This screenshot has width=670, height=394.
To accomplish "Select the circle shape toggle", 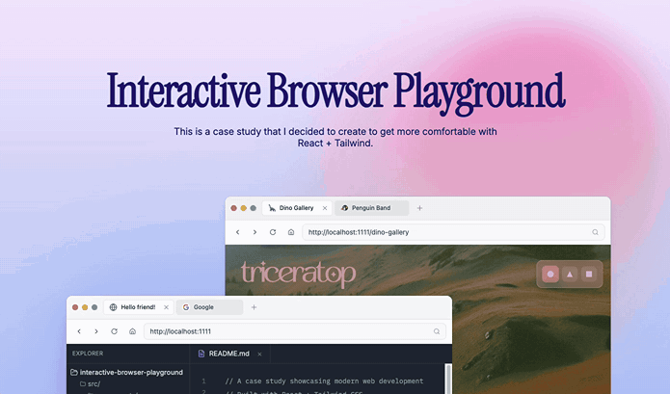I will coord(550,274).
